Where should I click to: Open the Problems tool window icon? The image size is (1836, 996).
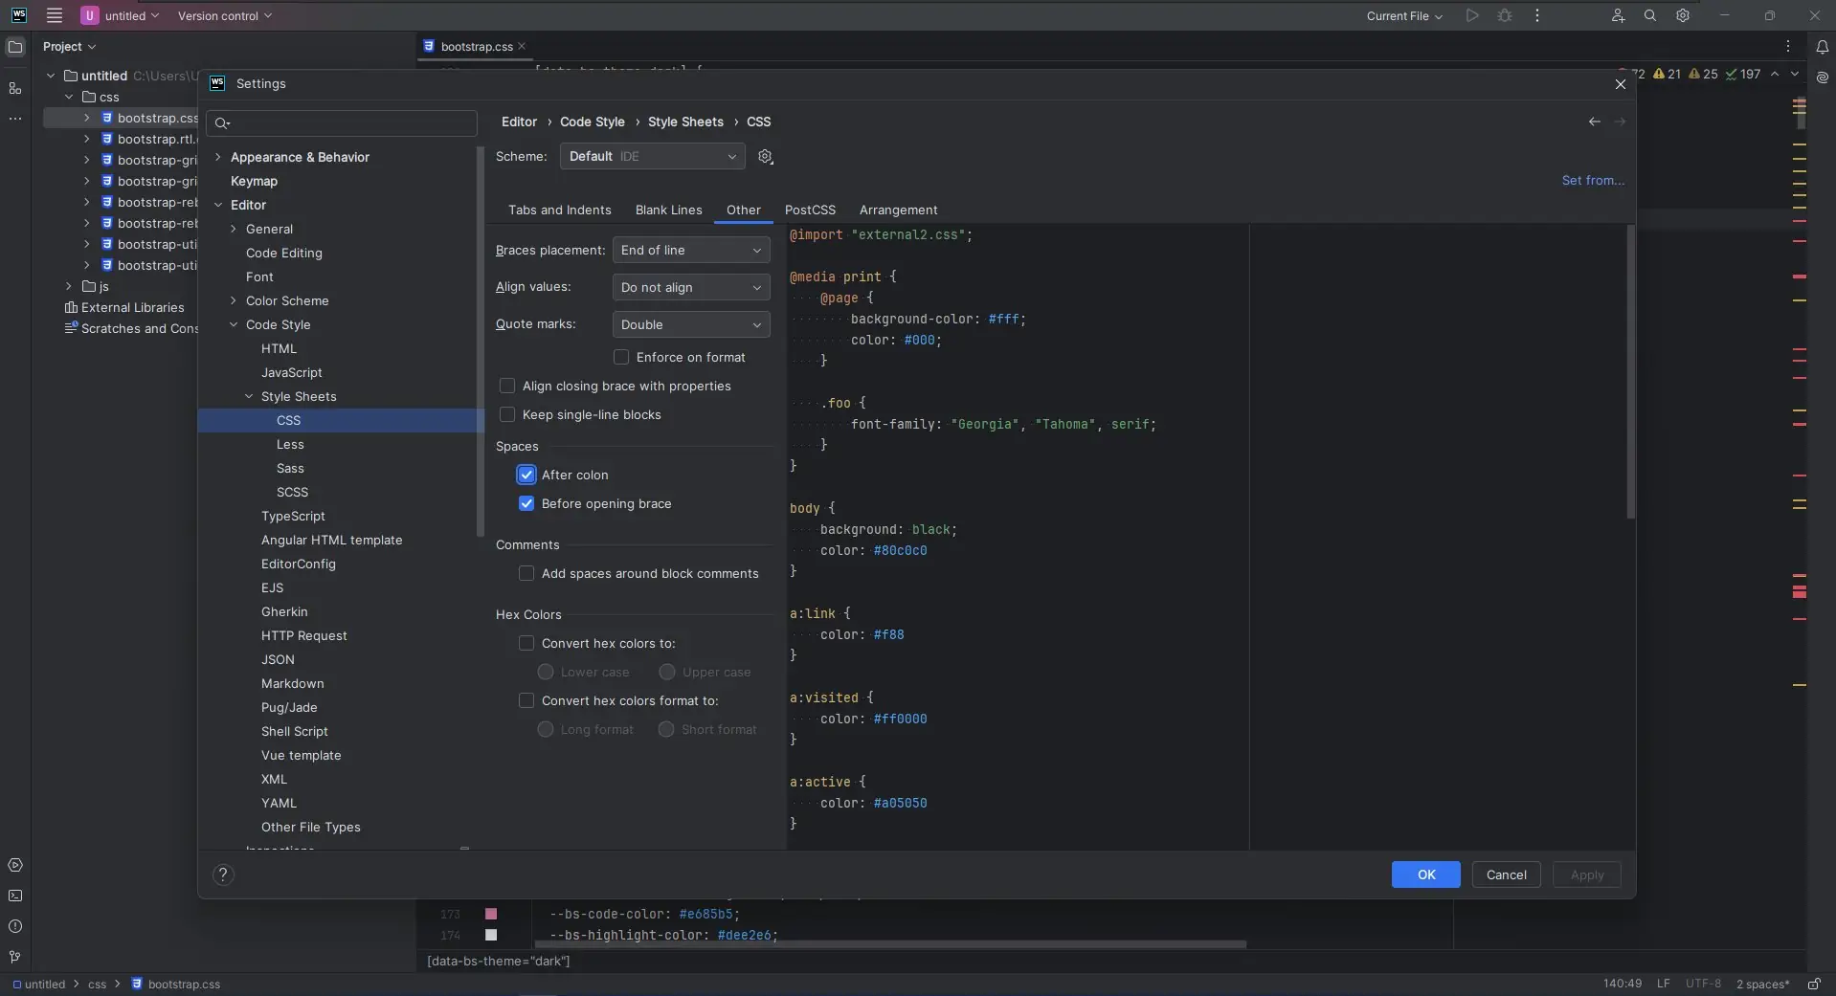(15, 927)
